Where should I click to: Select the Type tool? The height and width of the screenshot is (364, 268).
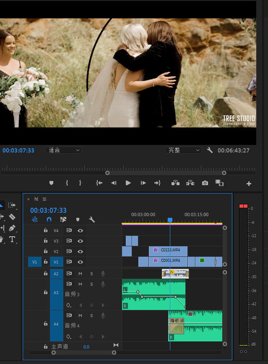point(12,239)
